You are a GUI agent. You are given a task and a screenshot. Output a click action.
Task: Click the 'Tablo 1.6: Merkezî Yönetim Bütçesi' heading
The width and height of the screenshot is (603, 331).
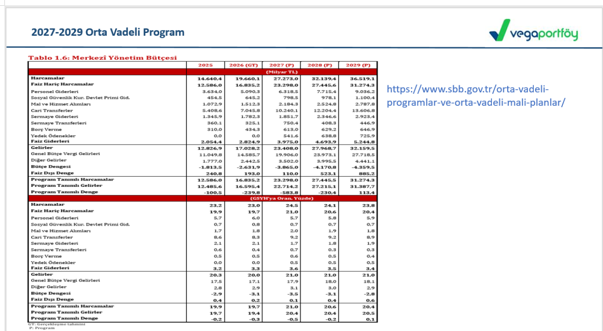tap(103, 58)
